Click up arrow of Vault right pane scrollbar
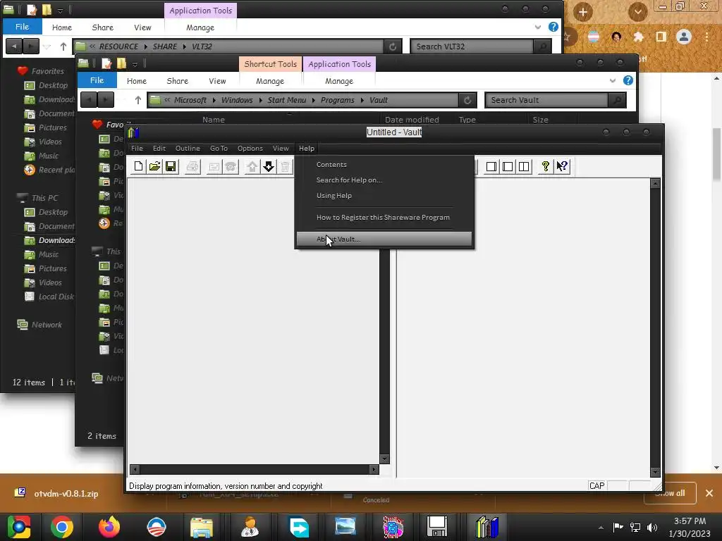722x541 pixels. [x=655, y=184]
